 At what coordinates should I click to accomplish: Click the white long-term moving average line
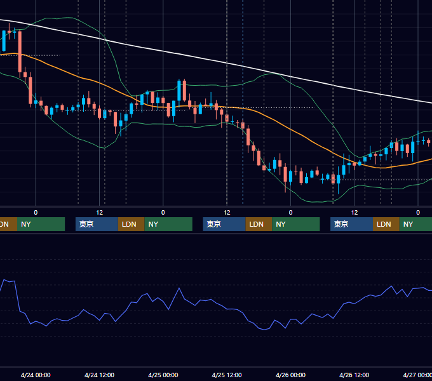pyautogui.click(x=227, y=63)
